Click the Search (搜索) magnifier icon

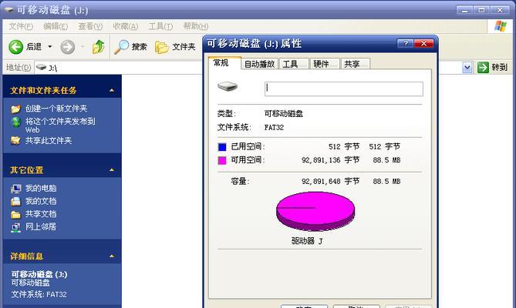[121, 47]
